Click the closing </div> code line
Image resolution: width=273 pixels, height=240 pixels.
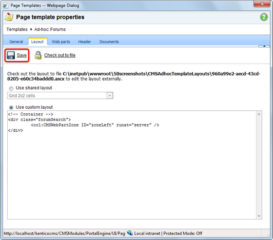pyautogui.click(x=15, y=131)
